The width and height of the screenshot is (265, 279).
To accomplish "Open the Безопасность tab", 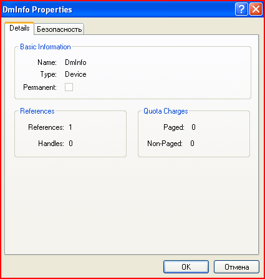I will coord(59,29).
